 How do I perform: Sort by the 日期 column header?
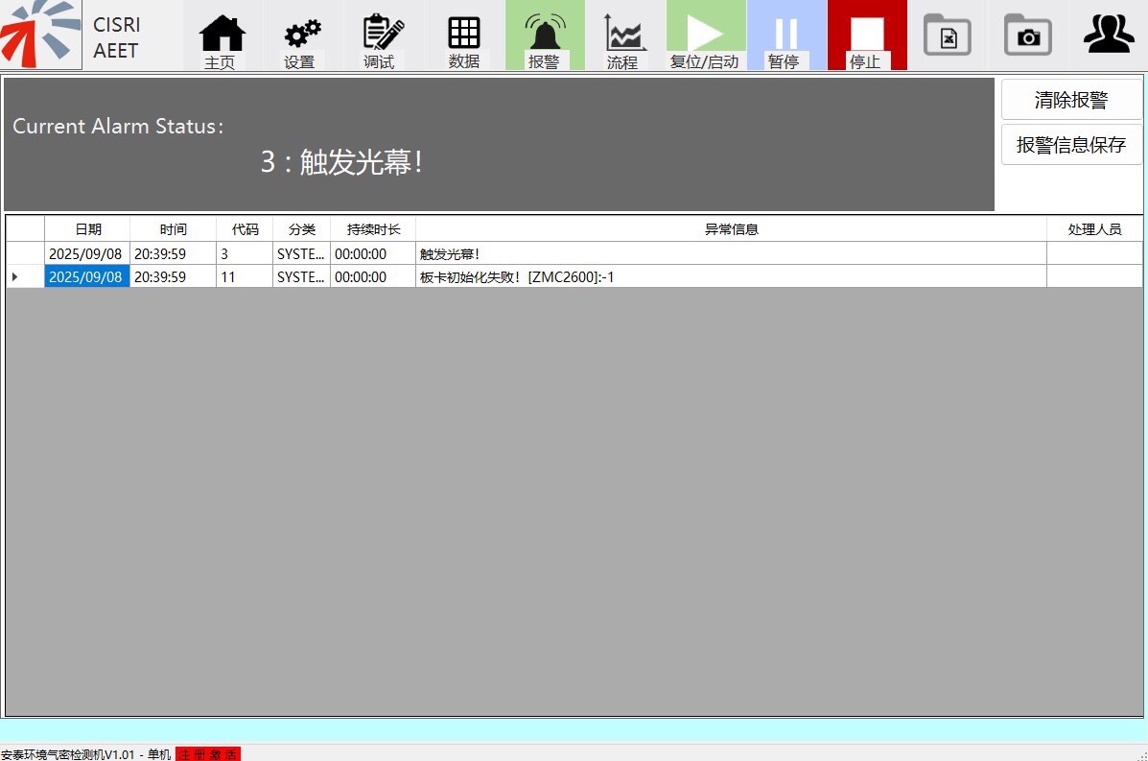pos(87,229)
